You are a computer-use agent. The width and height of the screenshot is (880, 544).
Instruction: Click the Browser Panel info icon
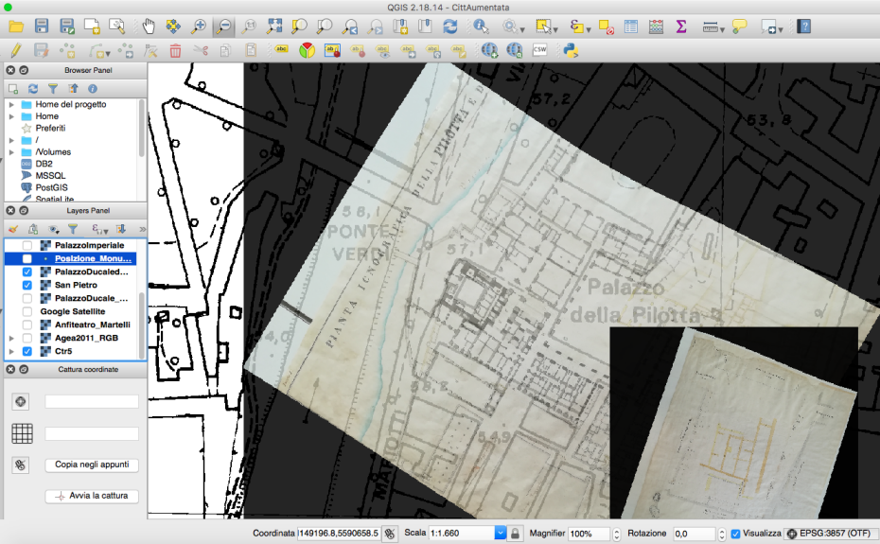click(93, 89)
